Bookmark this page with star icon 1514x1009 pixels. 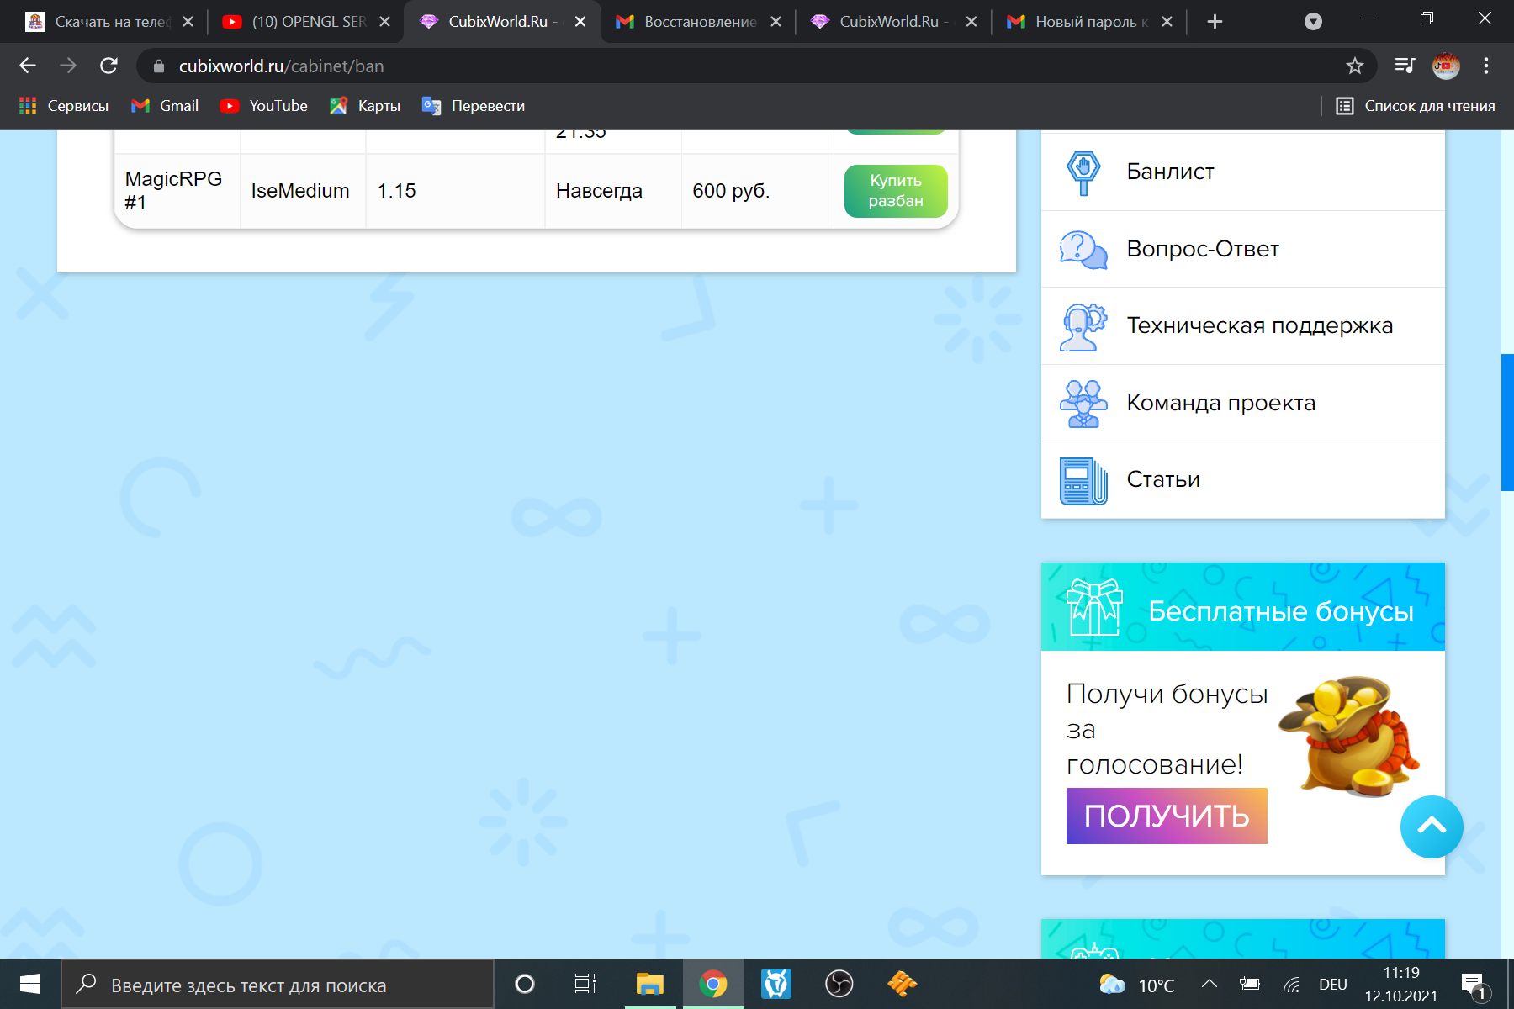pyautogui.click(x=1354, y=66)
